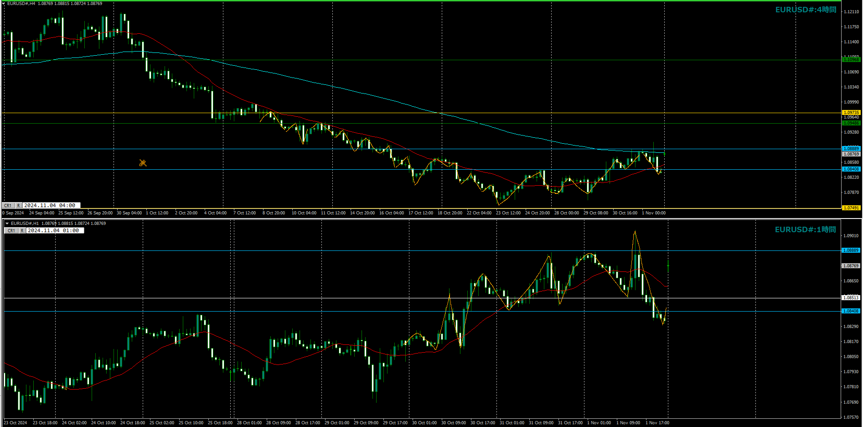Click the R button on H4 chart
The height and width of the screenshot is (427, 863).
tap(18, 206)
